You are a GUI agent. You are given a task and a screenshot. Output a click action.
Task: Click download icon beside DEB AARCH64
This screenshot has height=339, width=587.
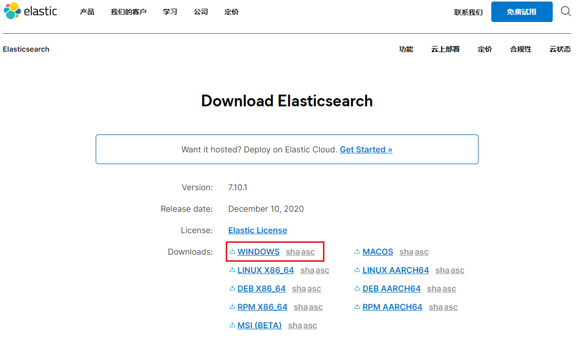coord(357,288)
